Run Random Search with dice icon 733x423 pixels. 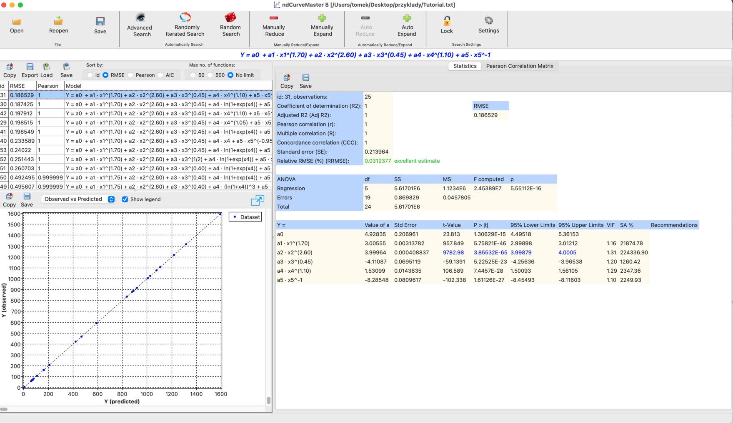pos(230,18)
